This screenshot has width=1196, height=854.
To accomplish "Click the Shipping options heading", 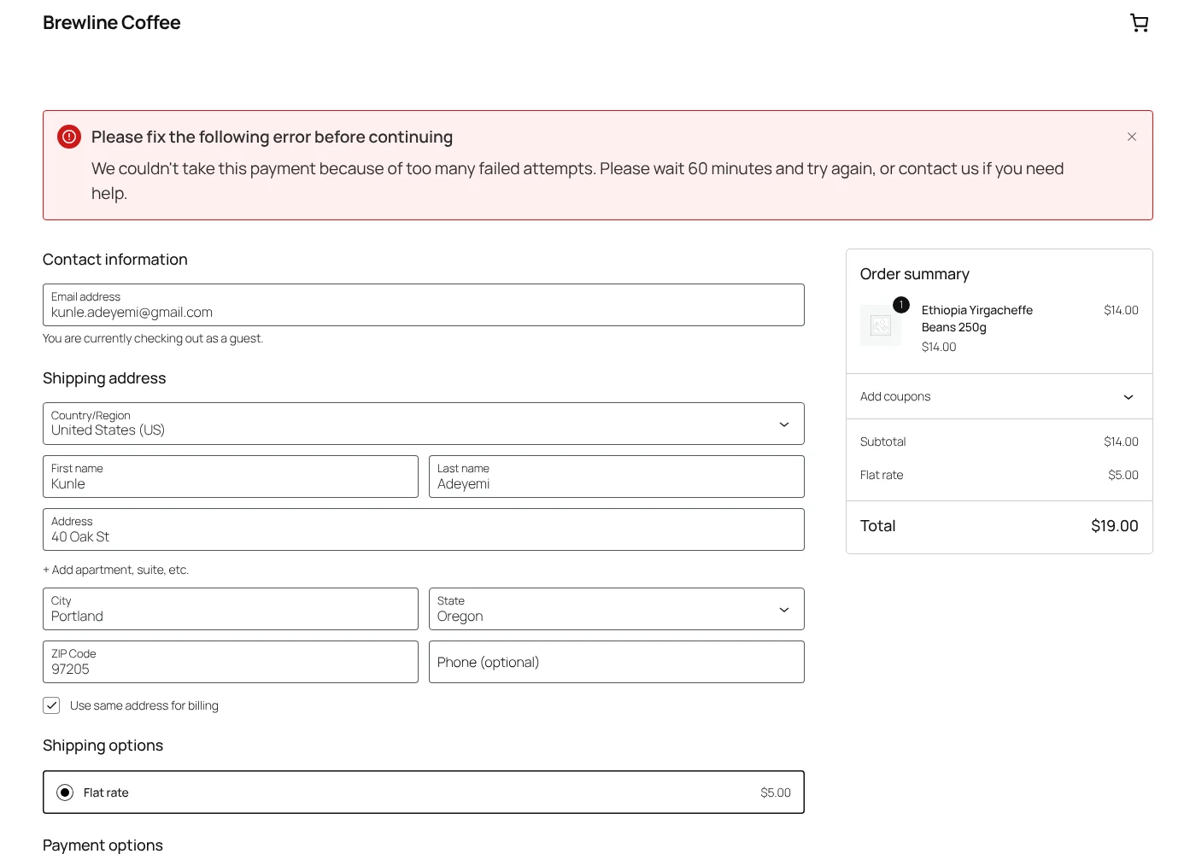I will pos(103,746).
